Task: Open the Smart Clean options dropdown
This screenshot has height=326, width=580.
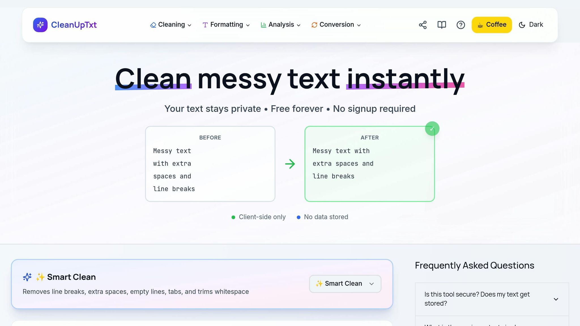Action: [x=345, y=284]
